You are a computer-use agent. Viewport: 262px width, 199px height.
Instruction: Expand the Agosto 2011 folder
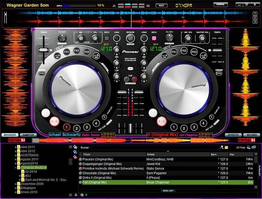point(16,159)
